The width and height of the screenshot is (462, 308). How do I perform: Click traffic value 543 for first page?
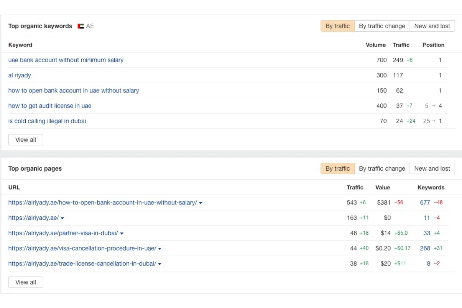coord(352,203)
